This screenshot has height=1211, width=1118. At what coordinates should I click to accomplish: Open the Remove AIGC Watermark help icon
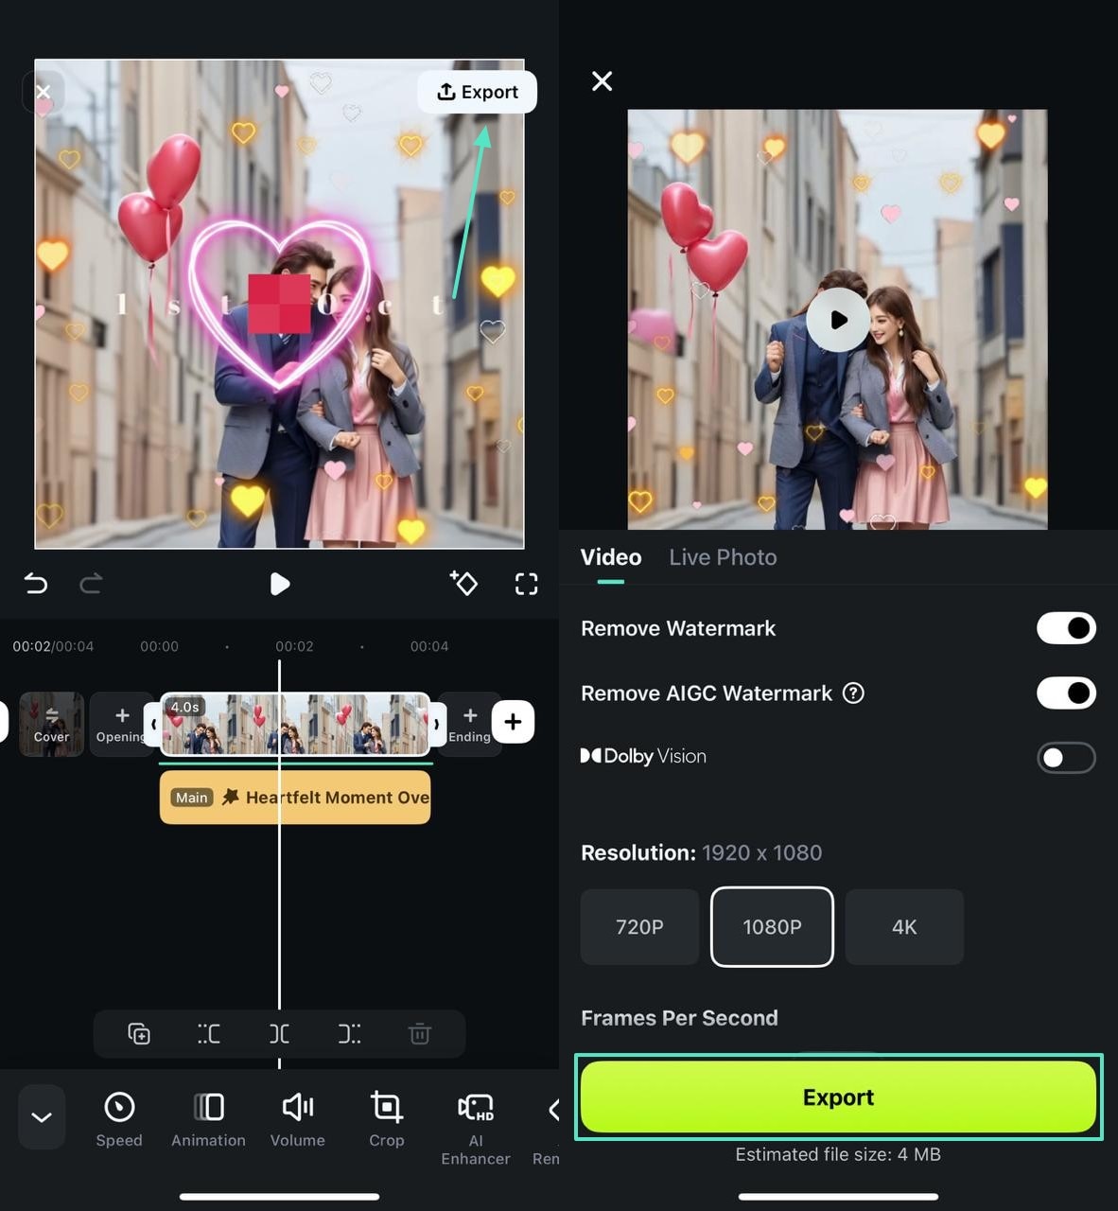tap(853, 693)
